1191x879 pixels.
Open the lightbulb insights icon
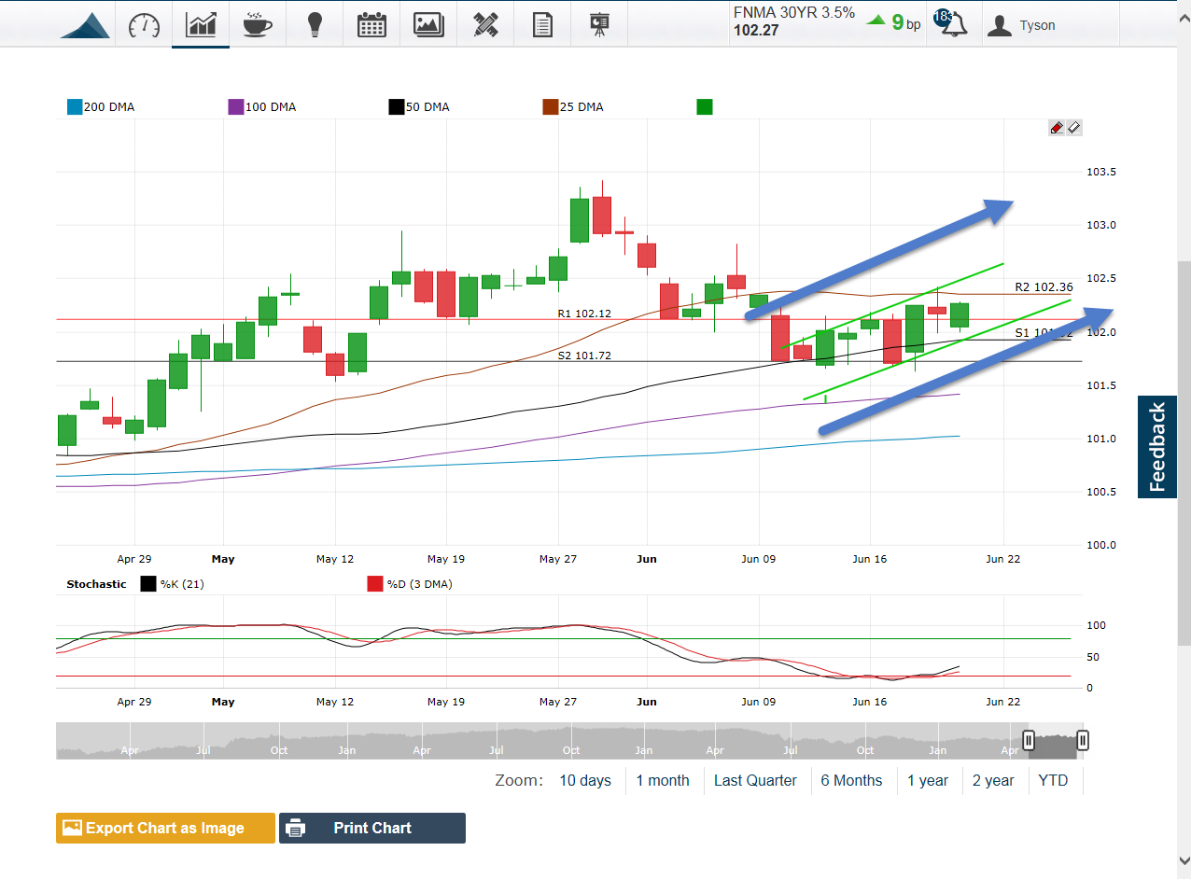coord(315,24)
